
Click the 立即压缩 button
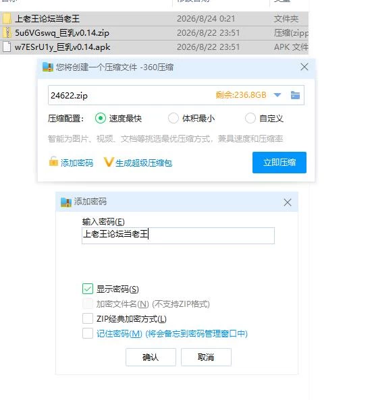coord(279,163)
